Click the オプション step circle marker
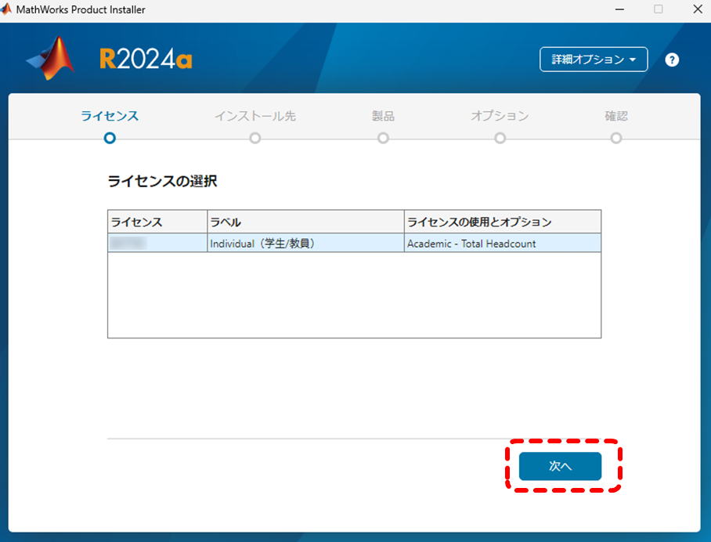Viewport: 711px width, 542px height. point(500,138)
